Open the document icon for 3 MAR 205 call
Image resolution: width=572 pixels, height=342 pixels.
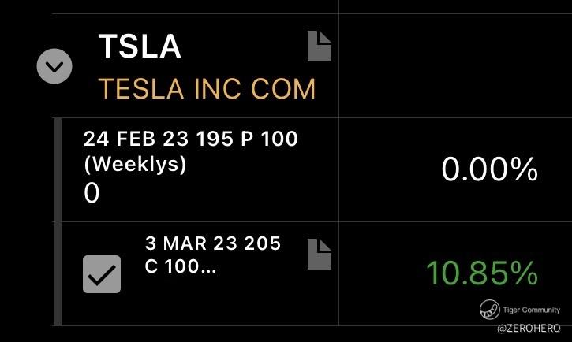320,254
